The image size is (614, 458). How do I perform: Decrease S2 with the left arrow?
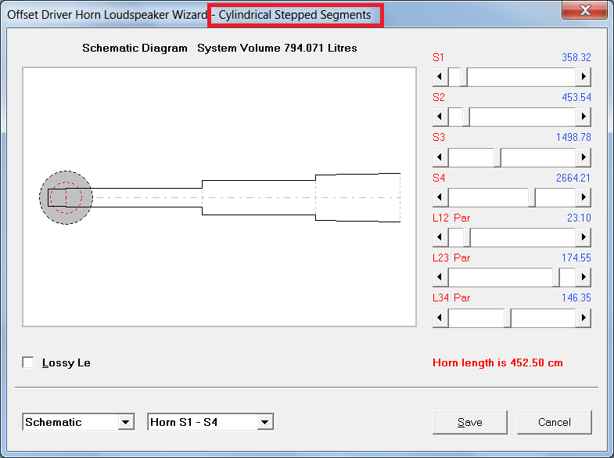440,117
